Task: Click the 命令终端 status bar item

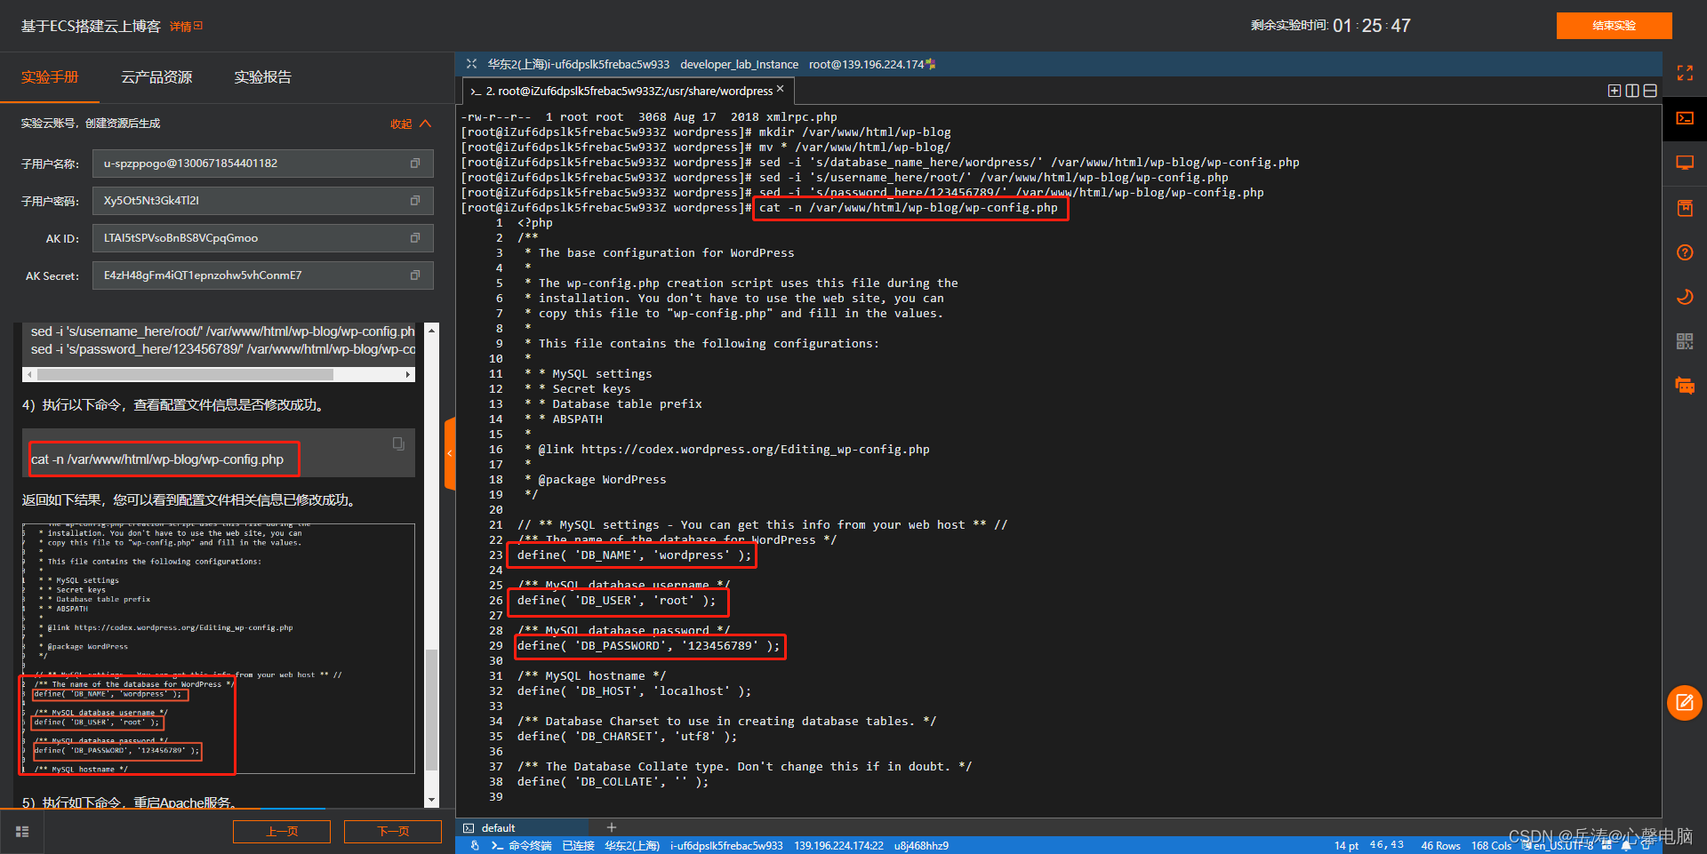Action: pyautogui.click(x=522, y=846)
